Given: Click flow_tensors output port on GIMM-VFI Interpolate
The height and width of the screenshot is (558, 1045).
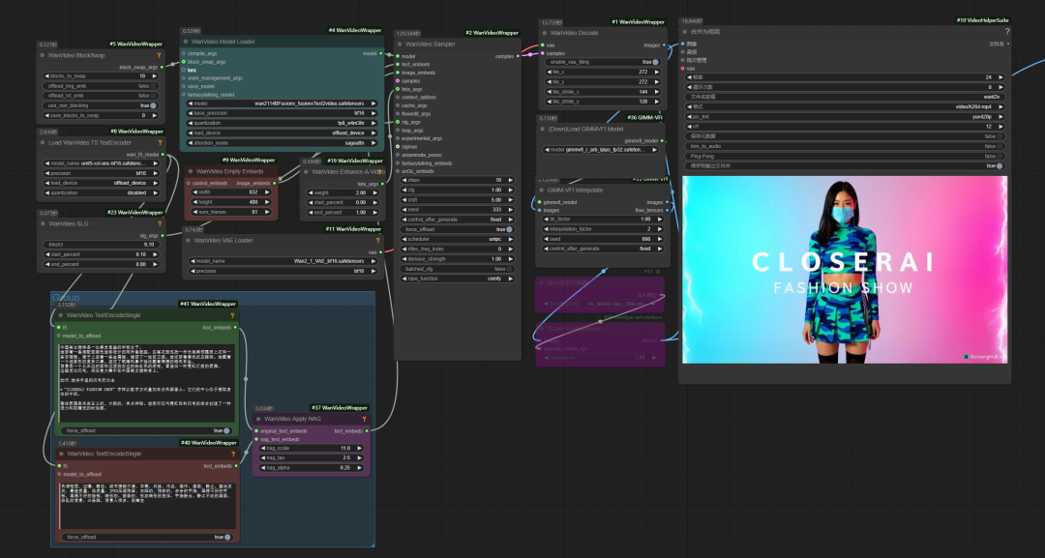Looking at the screenshot, I should [x=667, y=211].
